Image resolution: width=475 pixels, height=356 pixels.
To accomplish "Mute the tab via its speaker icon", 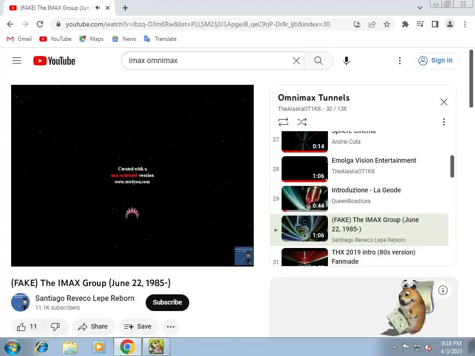I will click(97, 8).
